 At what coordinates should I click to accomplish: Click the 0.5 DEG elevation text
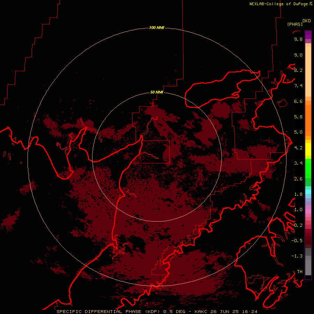click(x=174, y=312)
